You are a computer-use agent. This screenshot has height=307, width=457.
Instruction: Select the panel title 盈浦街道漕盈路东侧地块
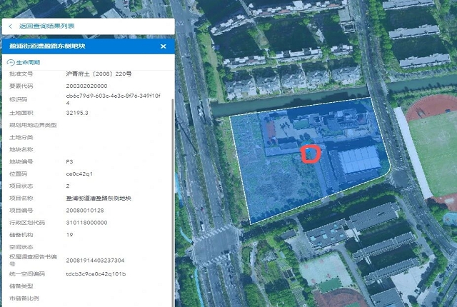coord(47,46)
